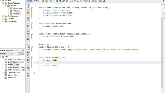This screenshot has height=93, width=165.
Task: Switch to History editor view
Action: click(x=37, y=1)
